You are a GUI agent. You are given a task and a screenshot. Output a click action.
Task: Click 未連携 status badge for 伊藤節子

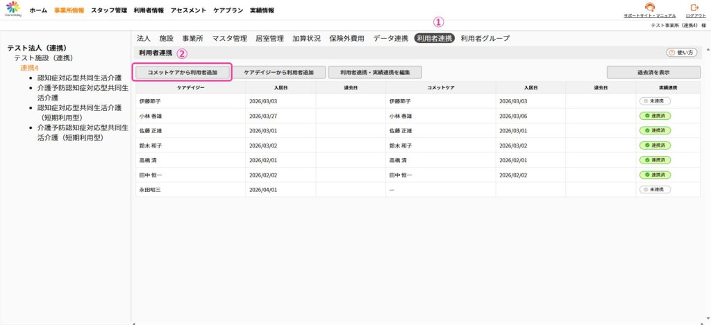pyautogui.click(x=655, y=101)
